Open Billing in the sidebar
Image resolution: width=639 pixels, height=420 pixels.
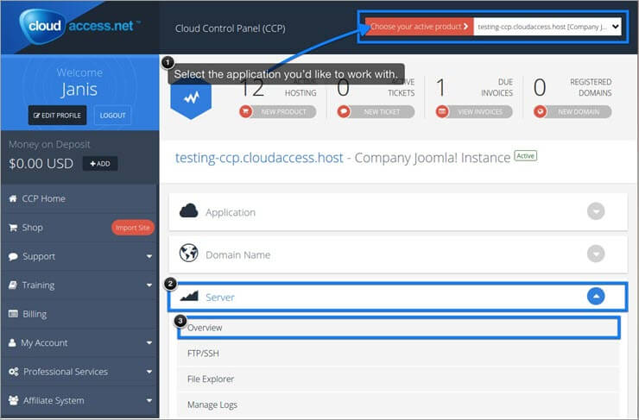[x=35, y=314]
